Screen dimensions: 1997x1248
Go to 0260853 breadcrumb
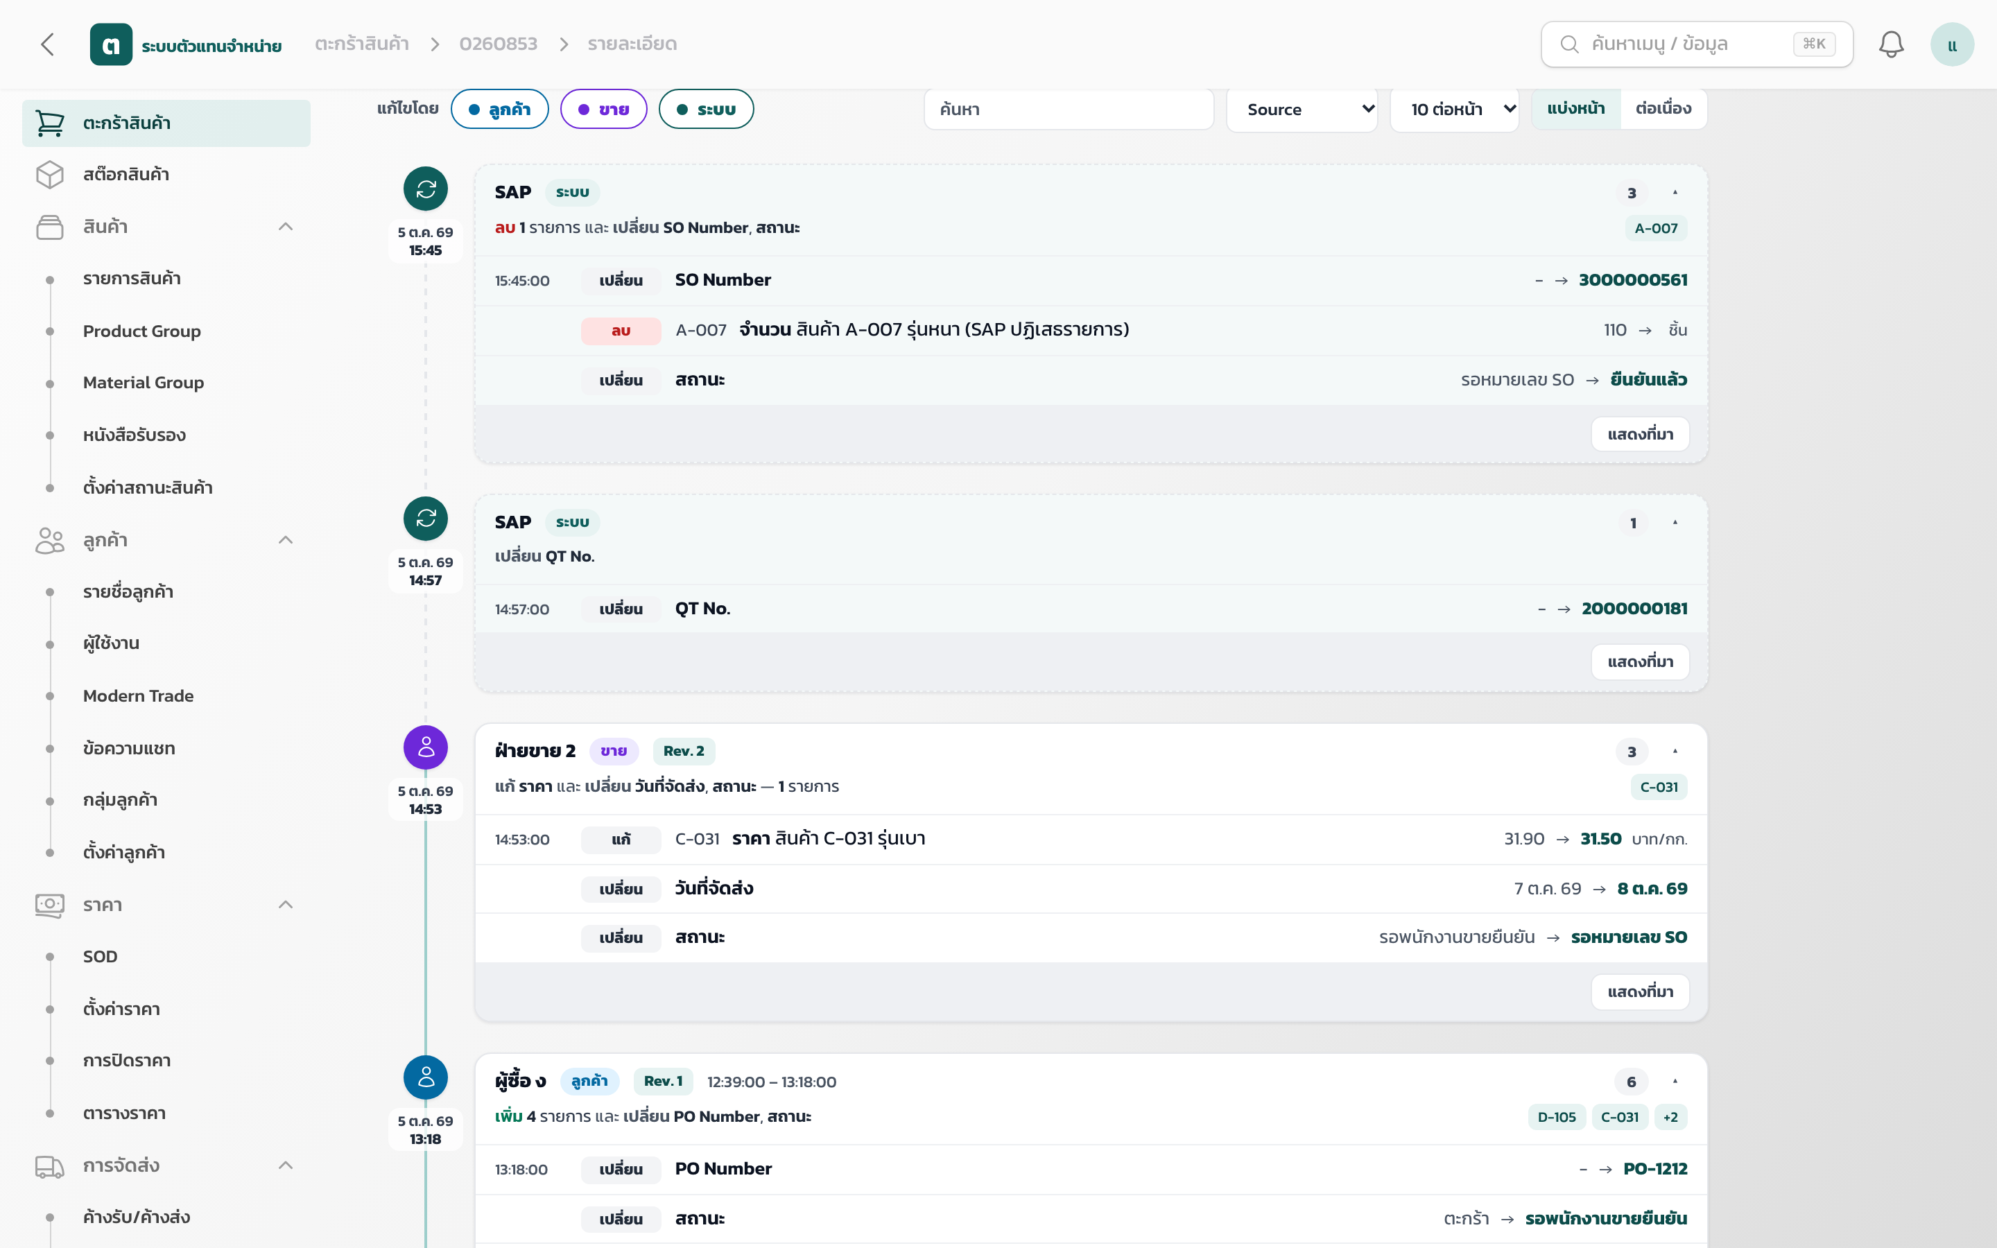(498, 44)
